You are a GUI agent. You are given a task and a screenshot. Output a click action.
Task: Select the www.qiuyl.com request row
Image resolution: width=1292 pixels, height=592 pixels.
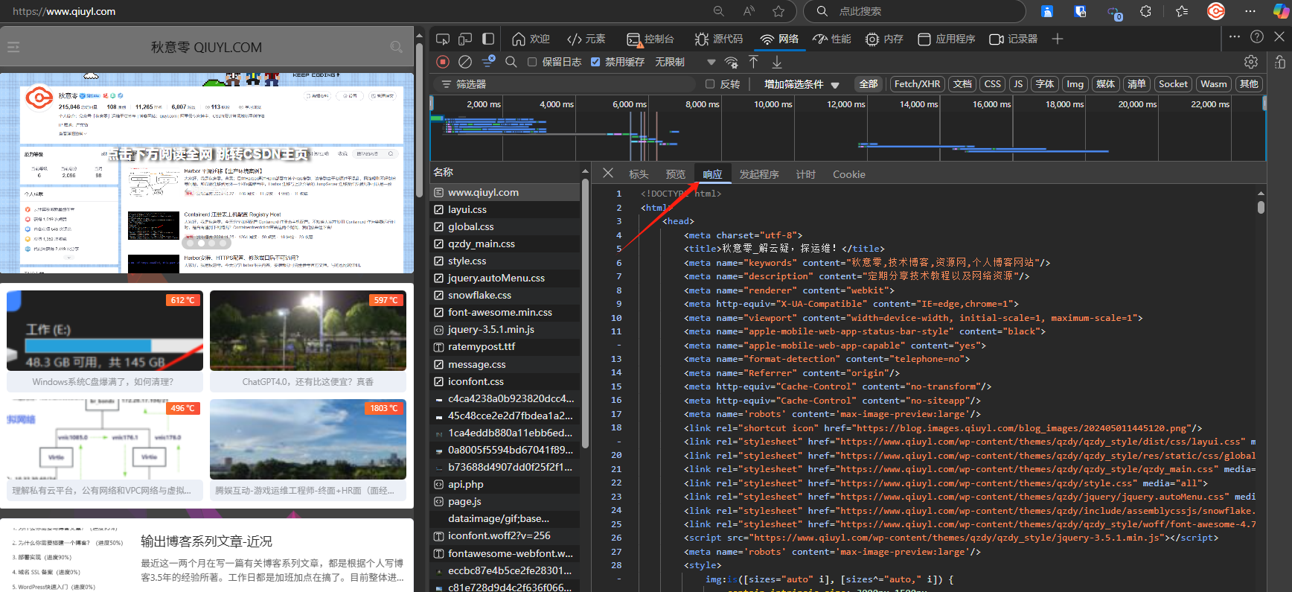[505, 192]
